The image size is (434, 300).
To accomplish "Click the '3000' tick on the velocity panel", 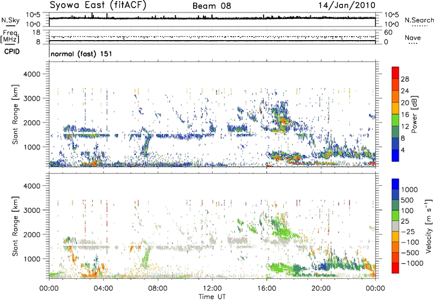I will coord(31,210).
